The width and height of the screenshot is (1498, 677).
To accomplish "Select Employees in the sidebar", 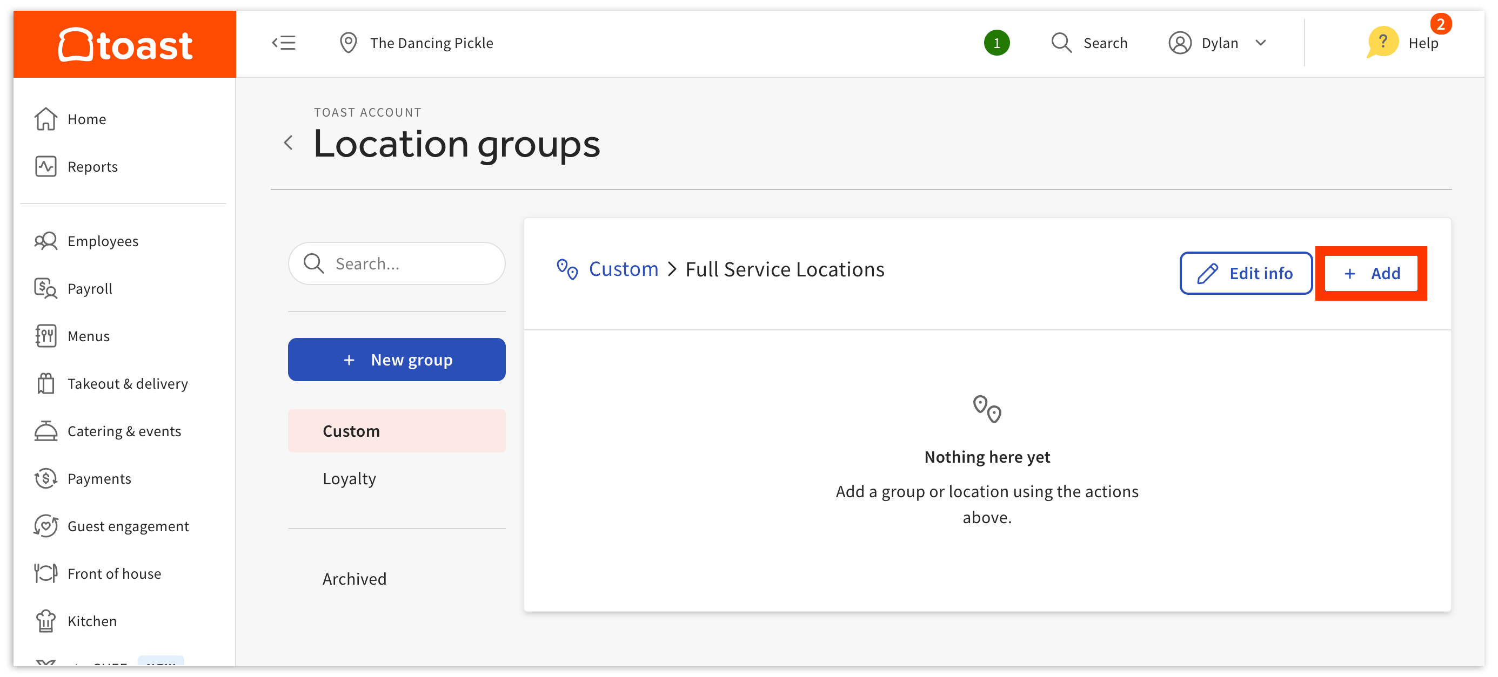I will 102,241.
